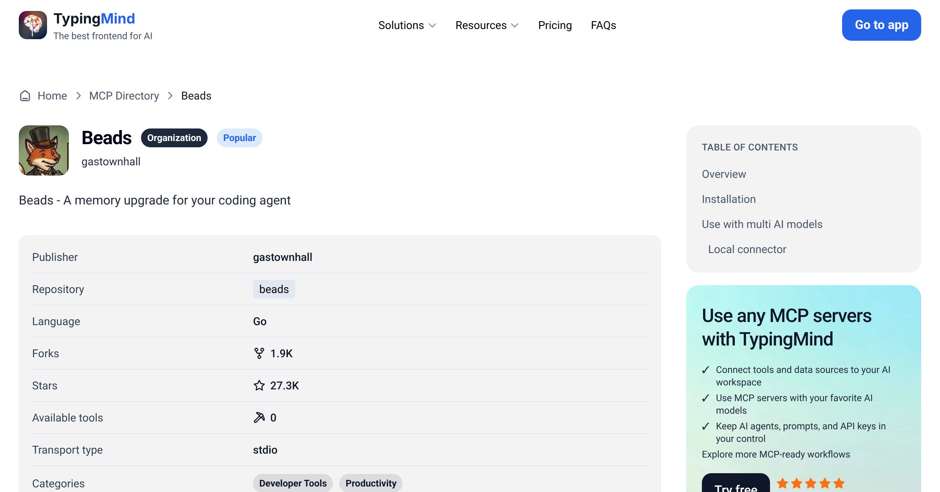Image resolution: width=940 pixels, height=492 pixels.
Task: Expand the Solutions dropdown menu
Action: click(407, 25)
